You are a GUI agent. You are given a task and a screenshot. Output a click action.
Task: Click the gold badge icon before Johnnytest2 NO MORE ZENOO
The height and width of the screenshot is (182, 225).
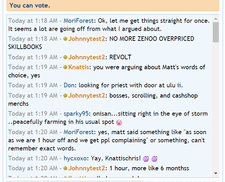click(x=65, y=39)
